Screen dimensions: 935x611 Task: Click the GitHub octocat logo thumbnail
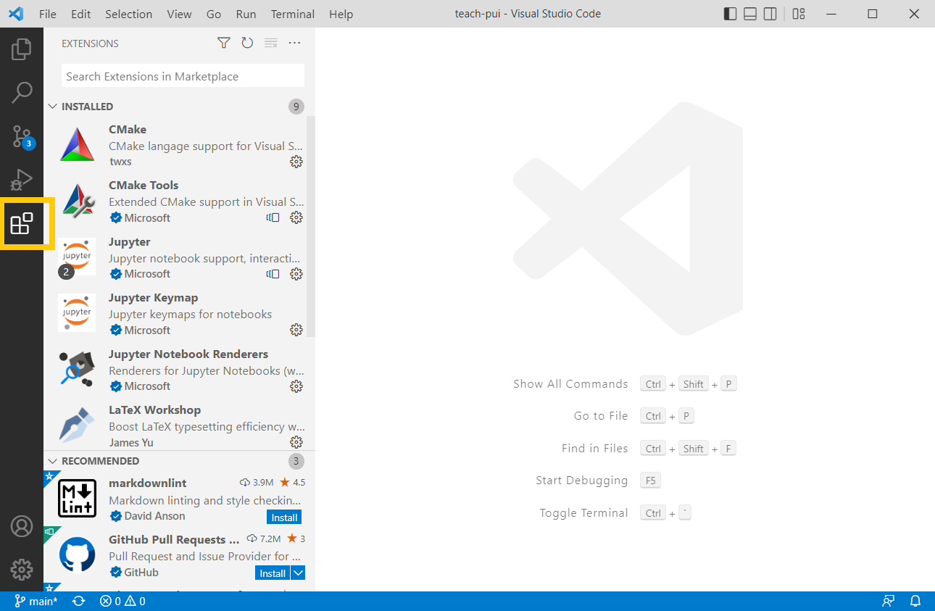[x=77, y=555]
